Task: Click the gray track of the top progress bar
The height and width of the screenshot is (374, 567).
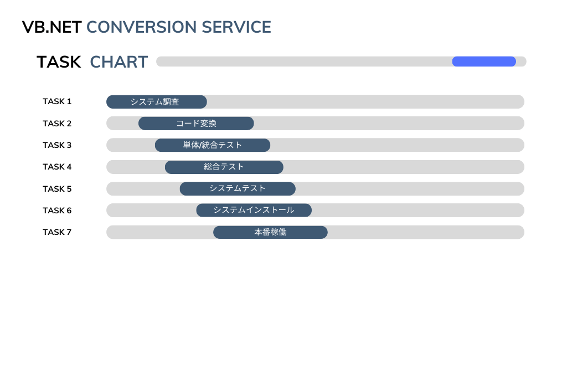Action: 303,62
